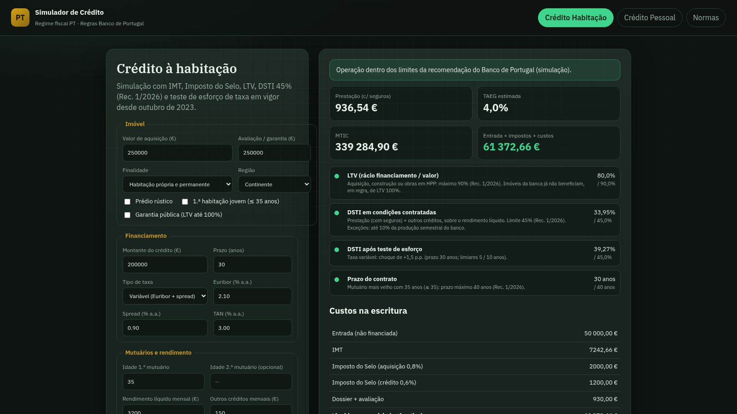Edit Idade 1.º mutuário field
The image size is (737, 414).
tap(163, 382)
